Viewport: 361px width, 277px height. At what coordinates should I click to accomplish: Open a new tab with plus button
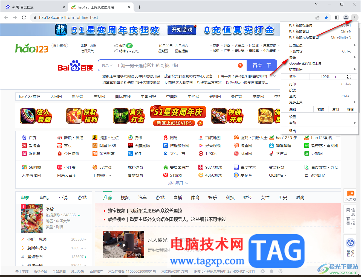point(140,7)
